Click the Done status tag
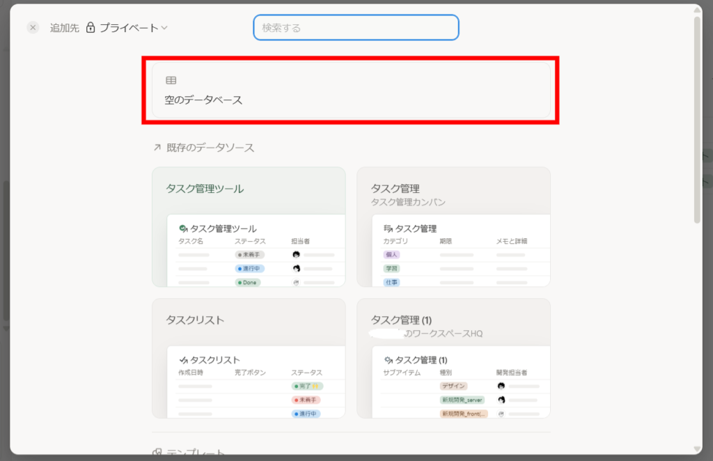 click(248, 282)
